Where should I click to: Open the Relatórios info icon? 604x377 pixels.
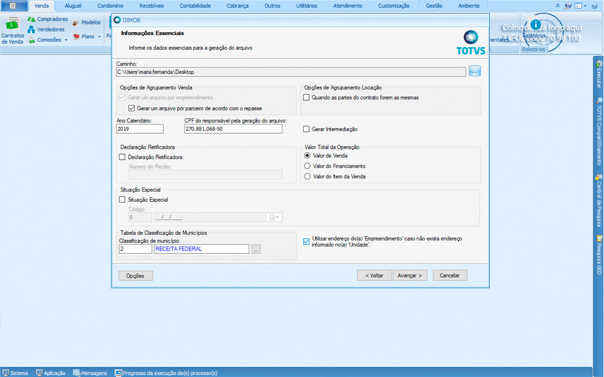coord(536,25)
